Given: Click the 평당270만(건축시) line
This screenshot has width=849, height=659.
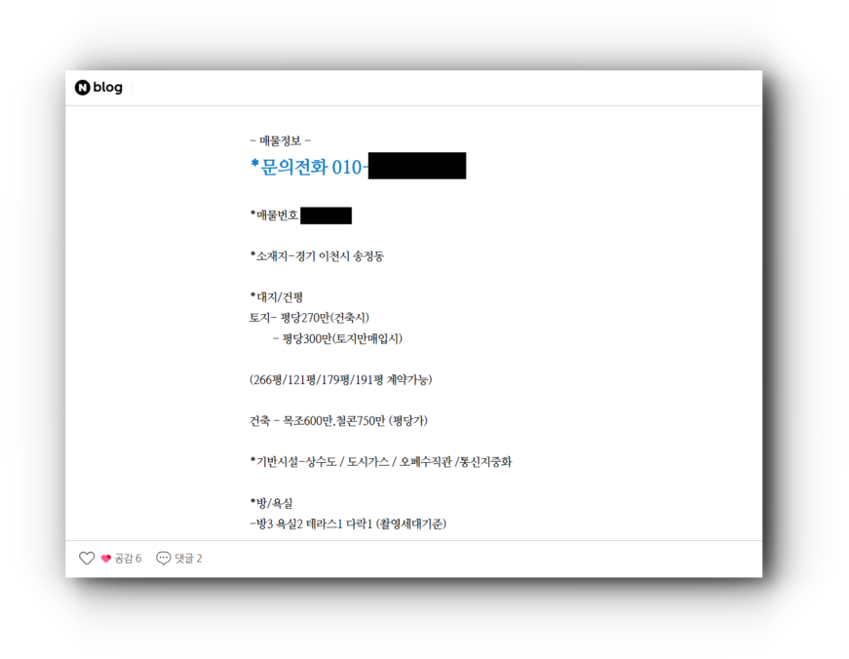Looking at the screenshot, I should pyautogui.click(x=309, y=318).
